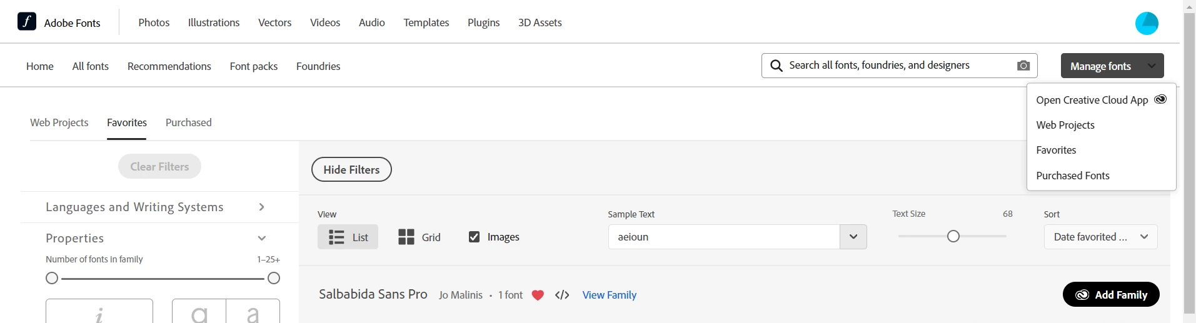
Task: Choose Purchased Fonts from Manage fonts menu
Action: point(1073,176)
